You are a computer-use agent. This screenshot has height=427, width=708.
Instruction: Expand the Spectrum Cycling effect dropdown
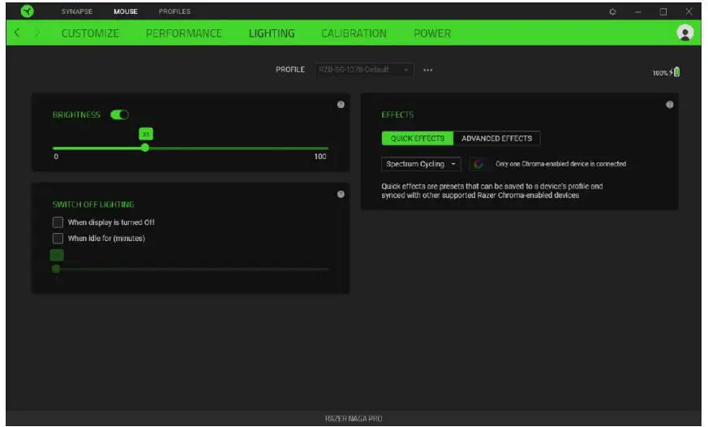(421, 164)
